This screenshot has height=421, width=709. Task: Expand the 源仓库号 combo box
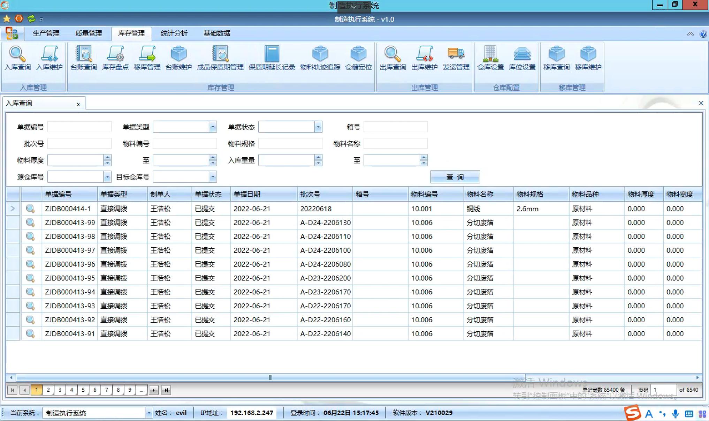(x=107, y=177)
